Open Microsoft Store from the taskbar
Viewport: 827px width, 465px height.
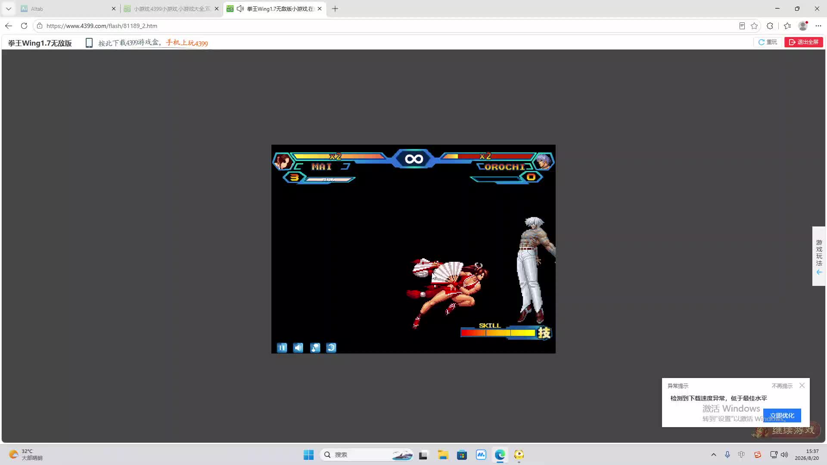(462, 455)
